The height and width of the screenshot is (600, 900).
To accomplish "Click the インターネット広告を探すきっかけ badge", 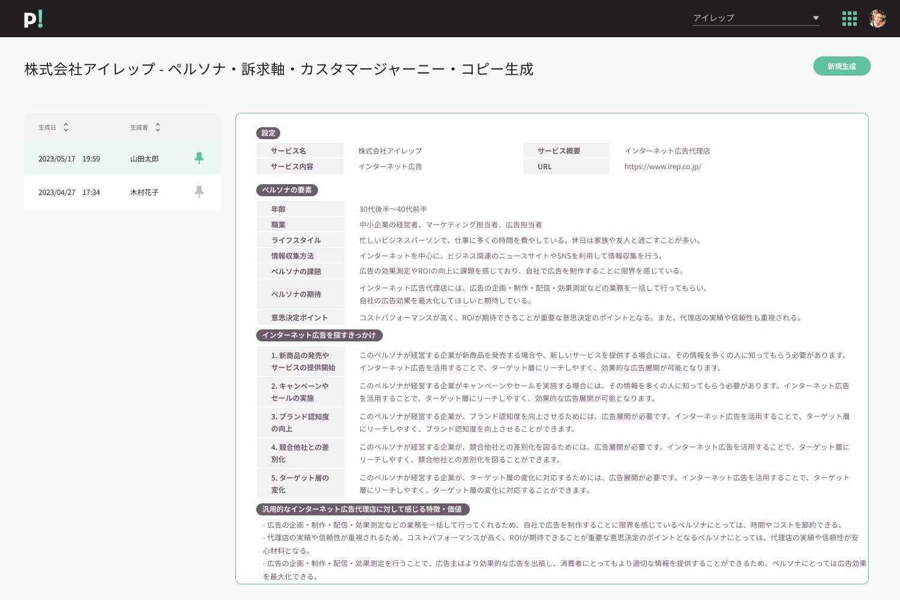I will [319, 335].
